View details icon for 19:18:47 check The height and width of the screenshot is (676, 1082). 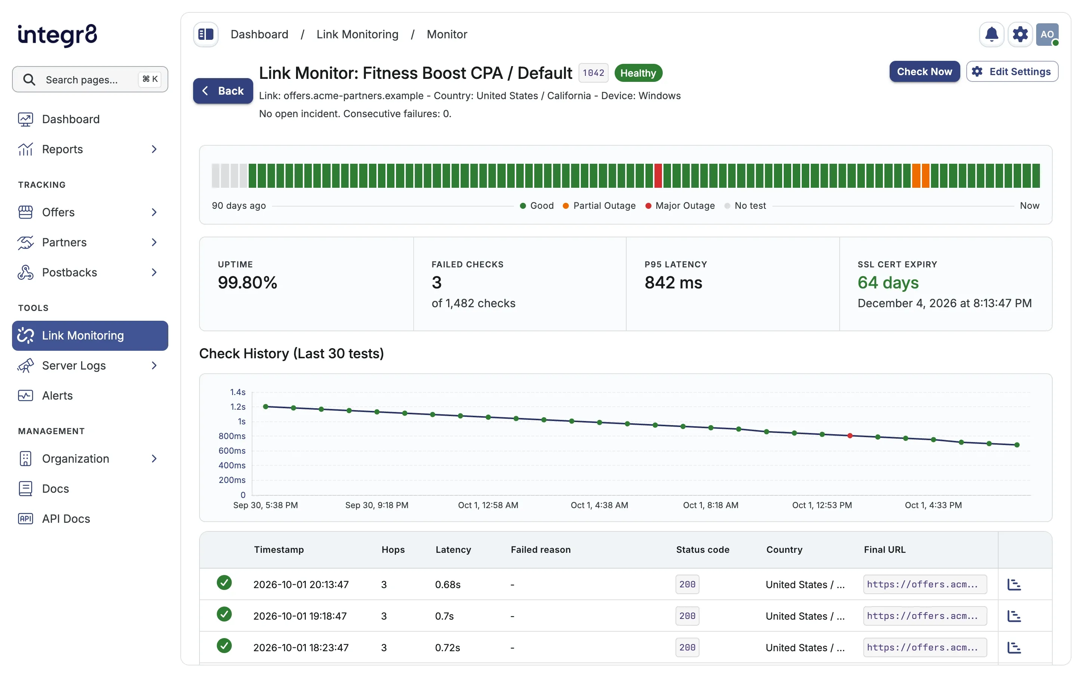pyautogui.click(x=1014, y=616)
